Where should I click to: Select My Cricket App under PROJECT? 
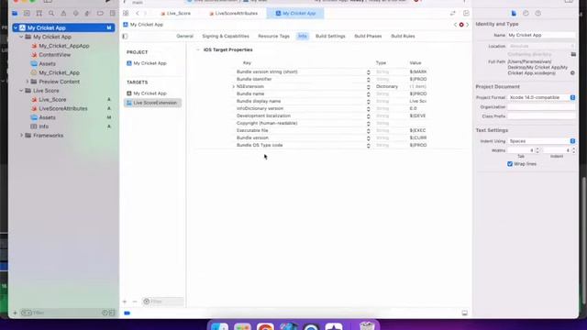tap(150, 63)
